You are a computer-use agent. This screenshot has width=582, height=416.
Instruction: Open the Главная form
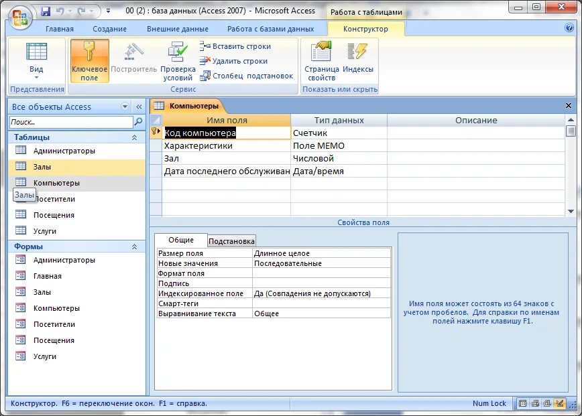(76, 276)
